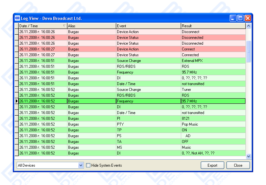Sort log by Event column header
This screenshot has height=185, width=266.
tap(148, 26)
